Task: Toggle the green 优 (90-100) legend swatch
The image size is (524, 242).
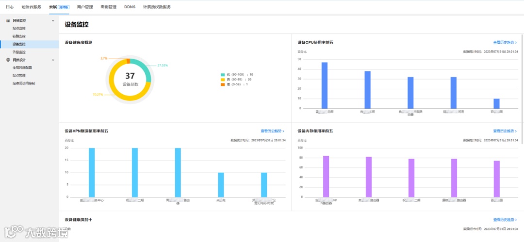Action: tap(223, 75)
